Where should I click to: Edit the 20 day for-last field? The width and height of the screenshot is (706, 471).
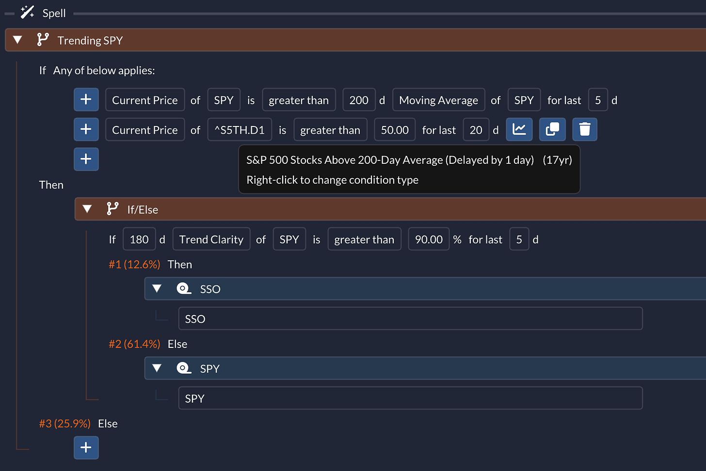(476, 130)
